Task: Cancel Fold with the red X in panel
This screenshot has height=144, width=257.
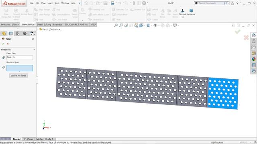Action: [x=8, y=44]
